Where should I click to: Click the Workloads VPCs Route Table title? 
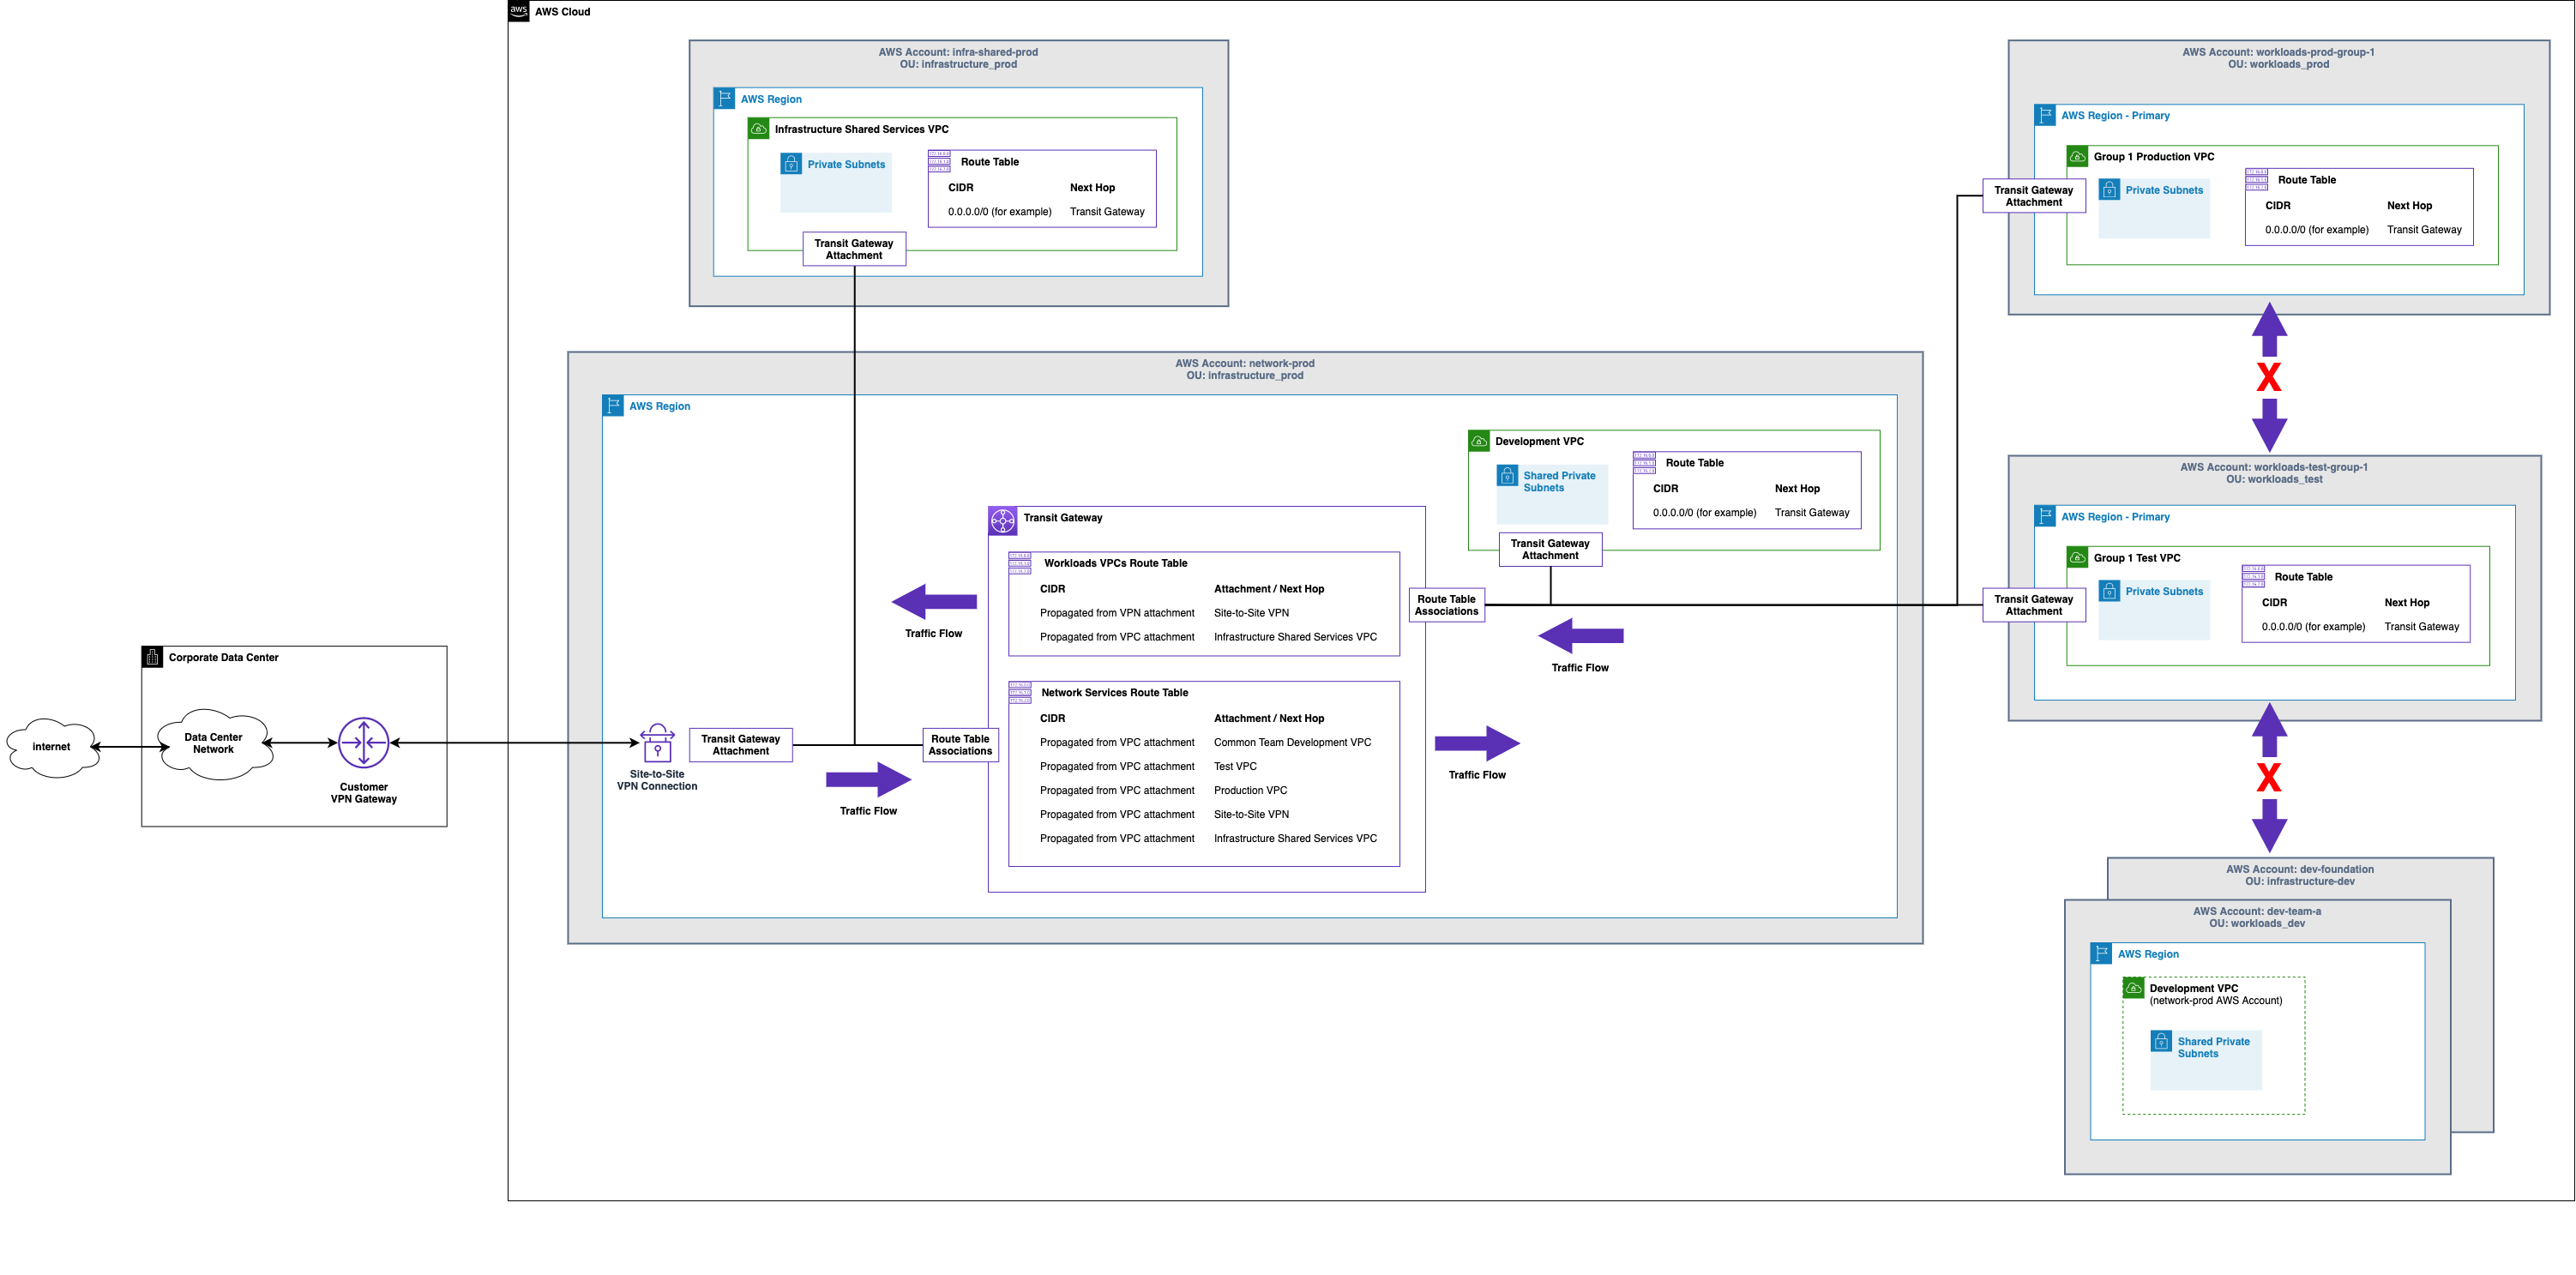(x=1116, y=563)
